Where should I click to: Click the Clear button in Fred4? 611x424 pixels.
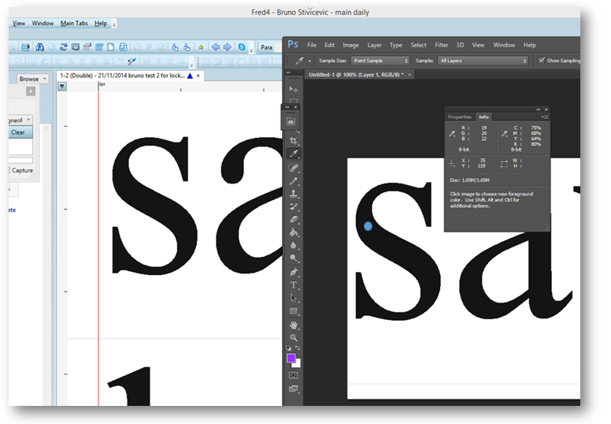[x=19, y=132]
